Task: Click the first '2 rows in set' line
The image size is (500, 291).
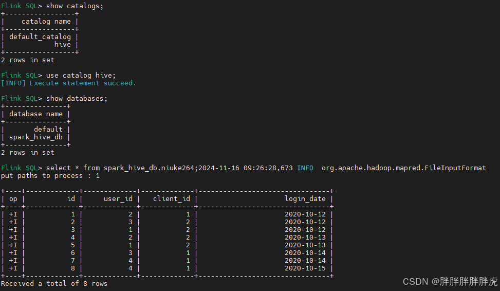Action: tap(28, 60)
